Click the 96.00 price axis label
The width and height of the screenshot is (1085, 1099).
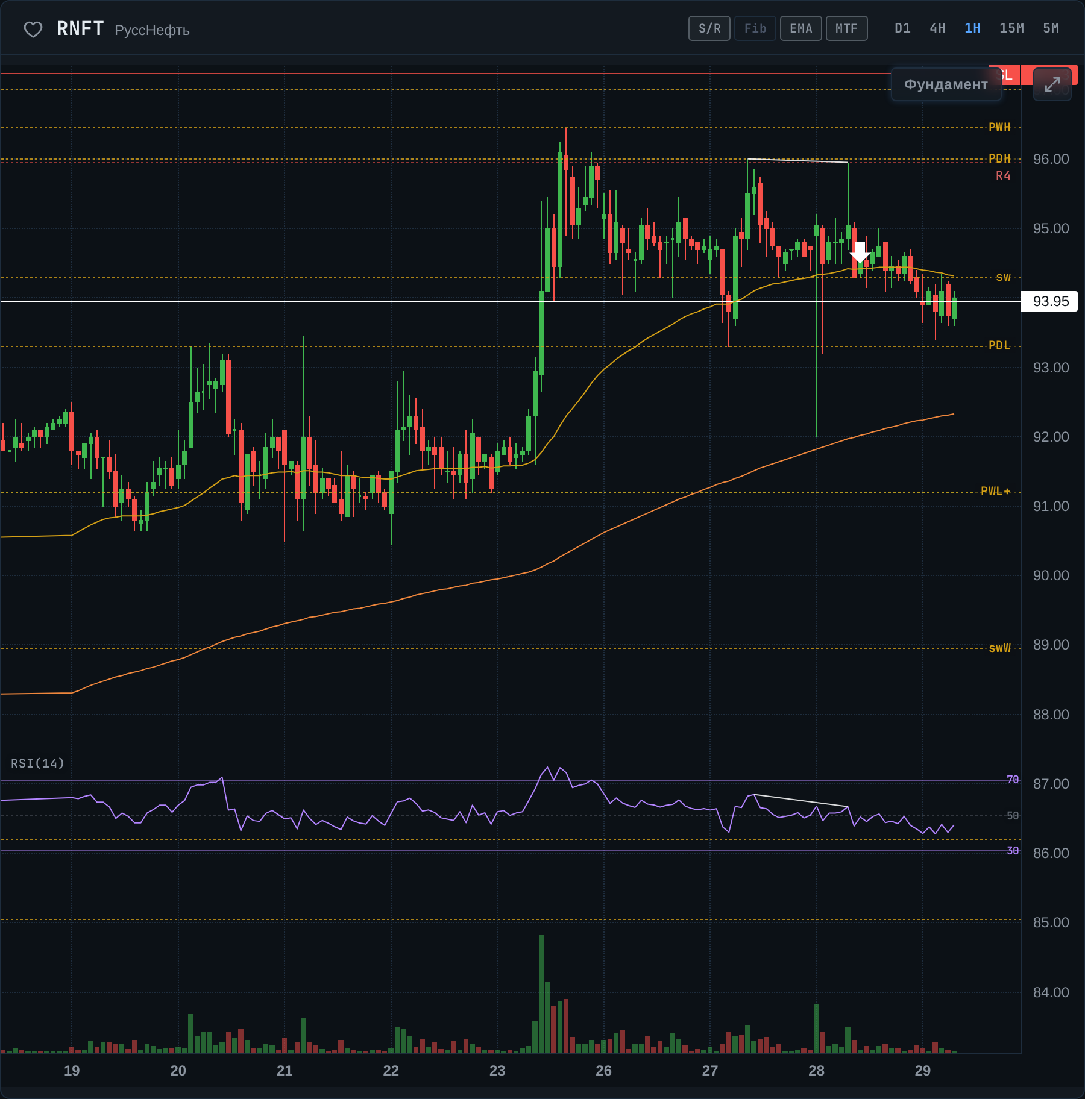(1051, 159)
